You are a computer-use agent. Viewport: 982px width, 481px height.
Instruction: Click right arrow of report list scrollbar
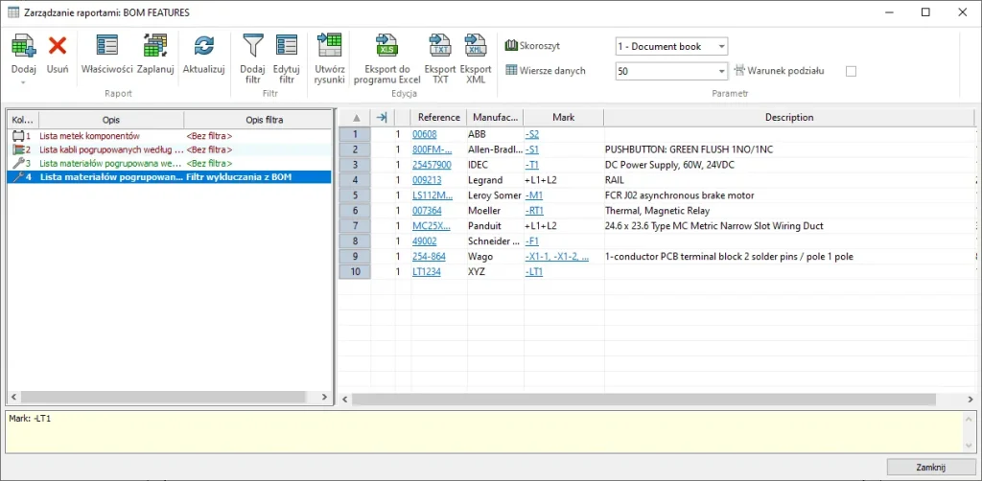point(324,397)
